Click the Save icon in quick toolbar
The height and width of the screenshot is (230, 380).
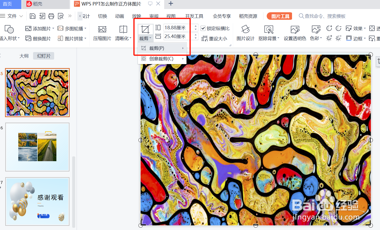(x=33, y=16)
